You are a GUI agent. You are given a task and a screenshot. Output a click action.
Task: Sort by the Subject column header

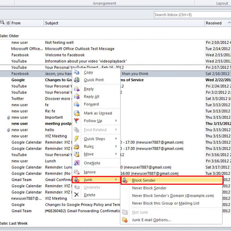click(x=124, y=23)
